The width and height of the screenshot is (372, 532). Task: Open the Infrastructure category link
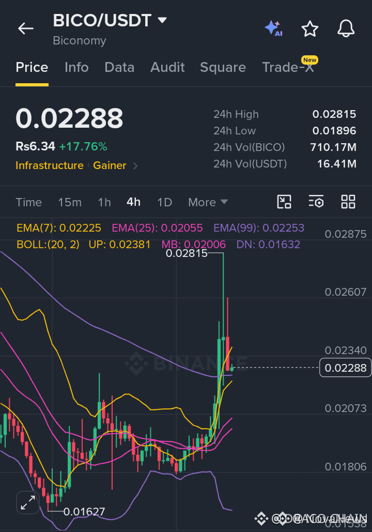pos(50,165)
